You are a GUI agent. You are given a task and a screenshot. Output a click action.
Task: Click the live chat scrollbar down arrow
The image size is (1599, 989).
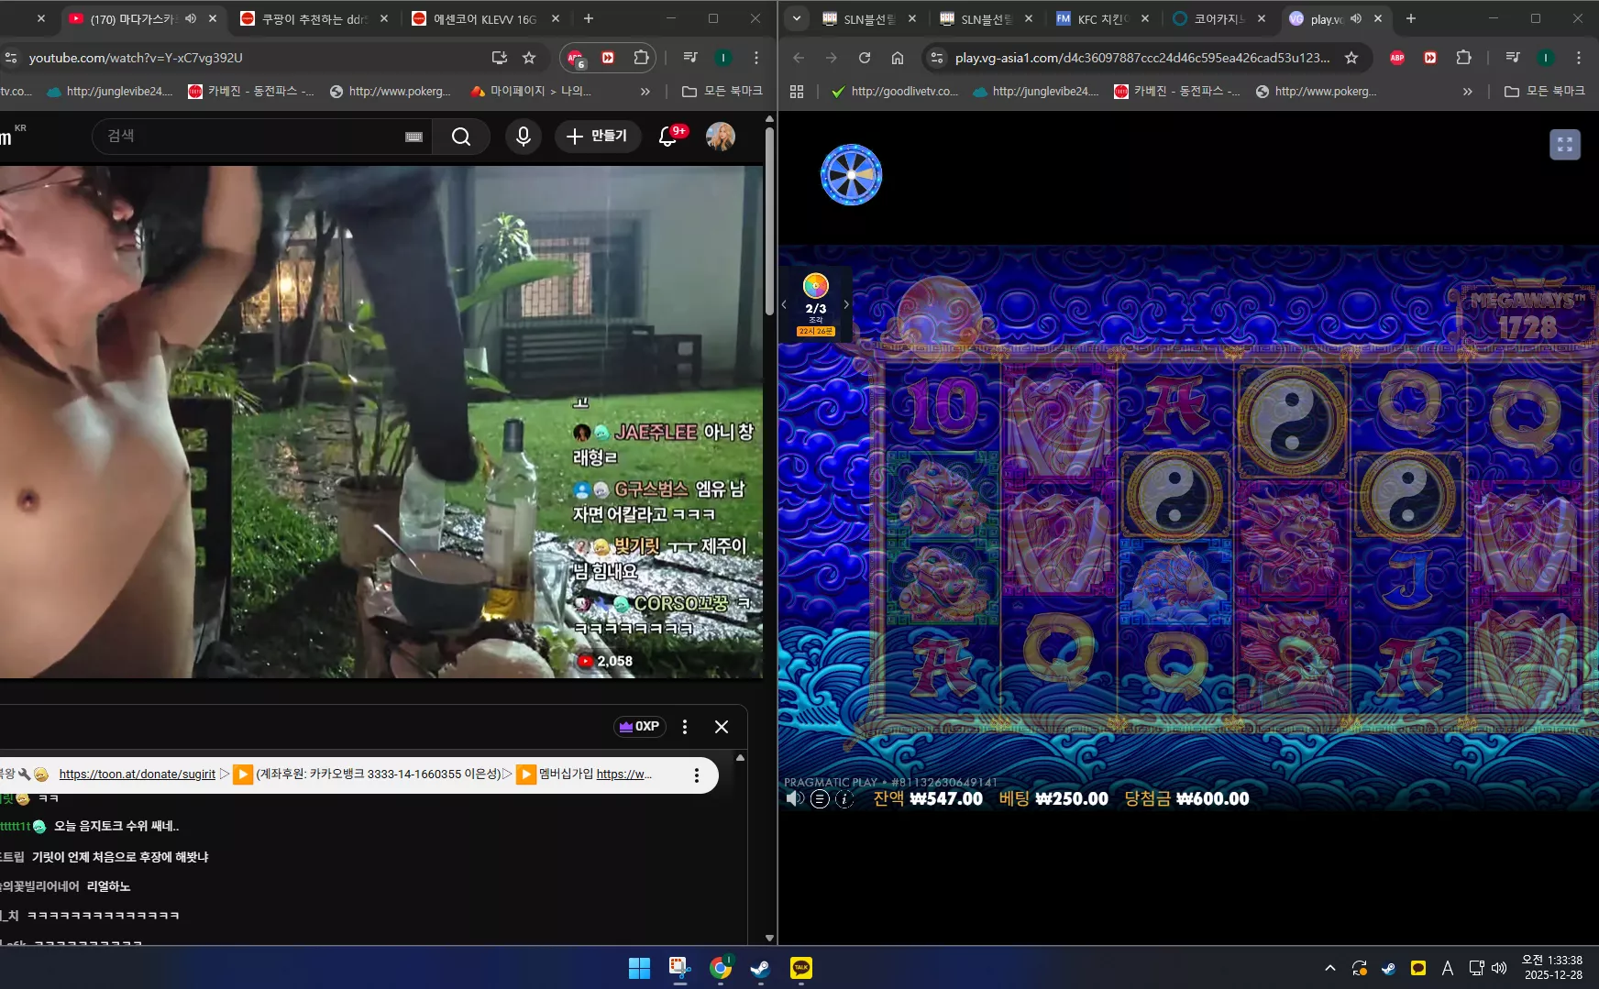click(770, 939)
